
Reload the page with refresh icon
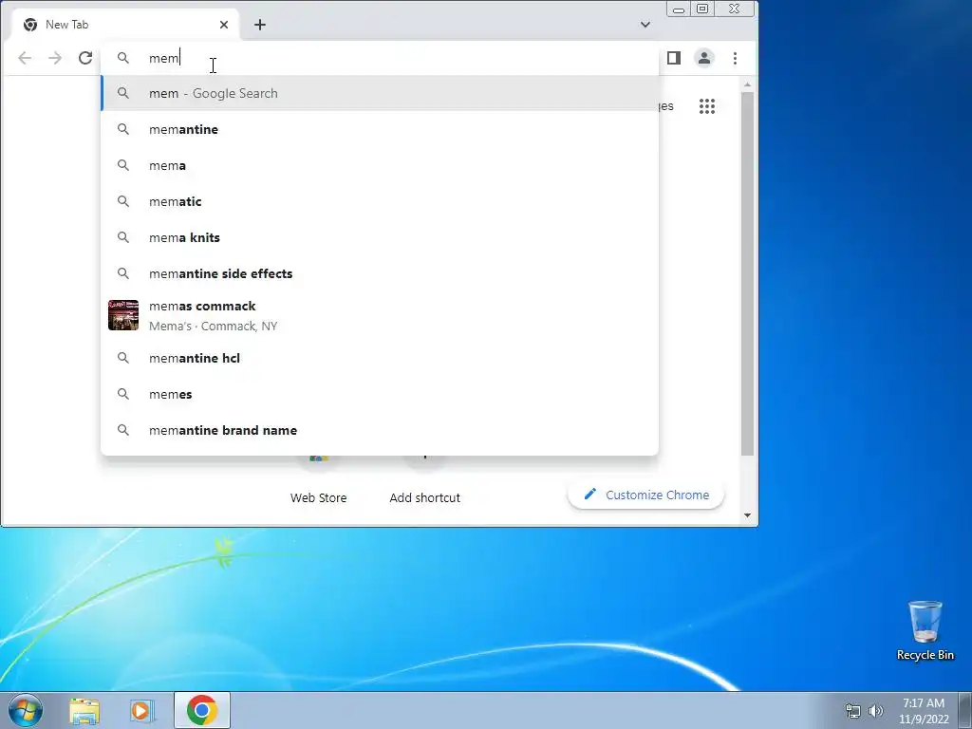click(85, 58)
